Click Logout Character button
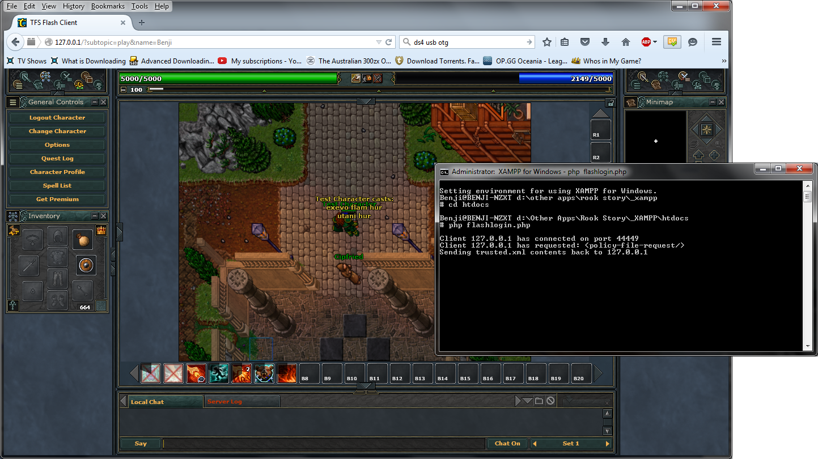The width and height of the screenshot is (818, 459). tap(57, 118)
